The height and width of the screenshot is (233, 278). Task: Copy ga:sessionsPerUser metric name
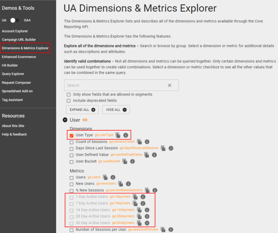click(163, 230)
